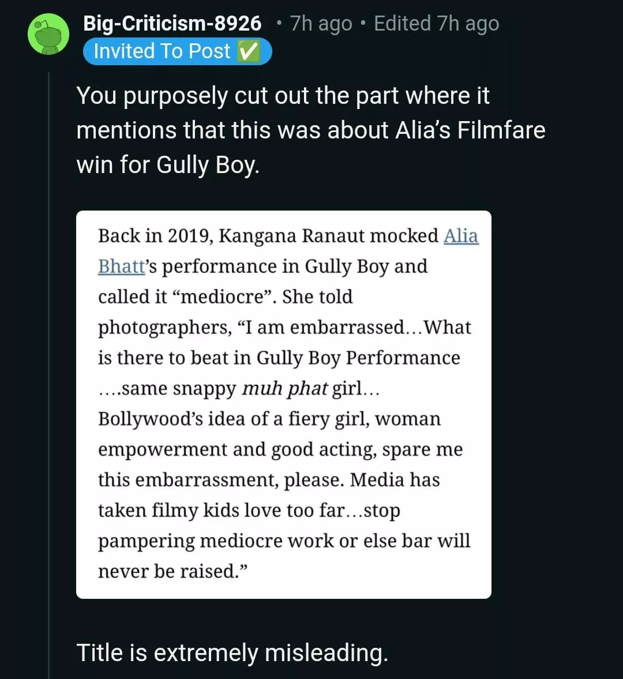Click the green Snoo avatar icon
The width and height of the screenshot is (623, 679).
(x=48, y=35)
